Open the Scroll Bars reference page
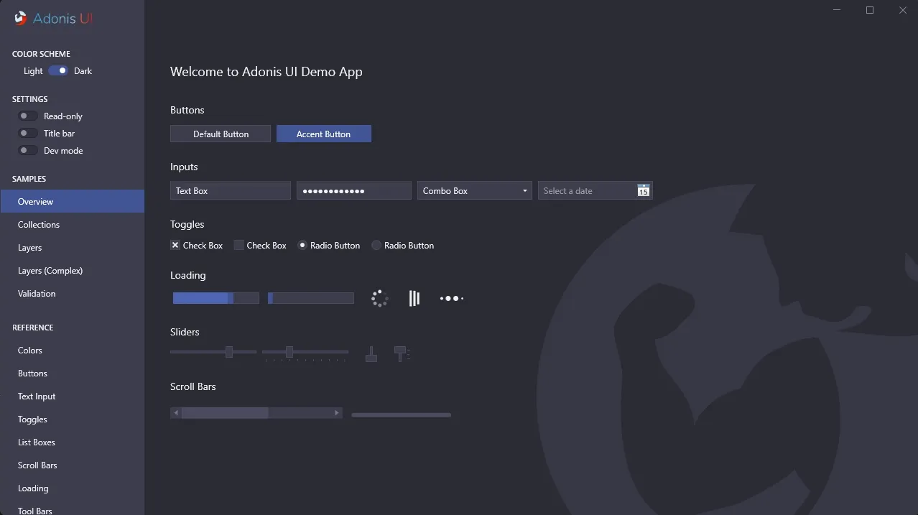Screen dimensions: 918x515 point(37,465)
